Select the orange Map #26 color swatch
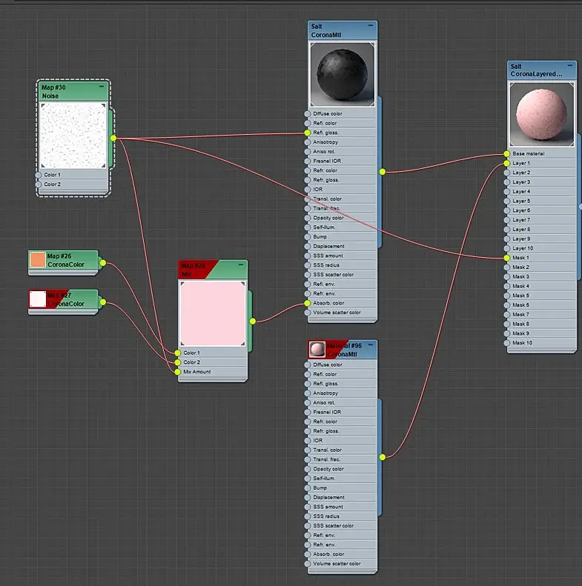This screenshot has height=586, width=582. 37,260
